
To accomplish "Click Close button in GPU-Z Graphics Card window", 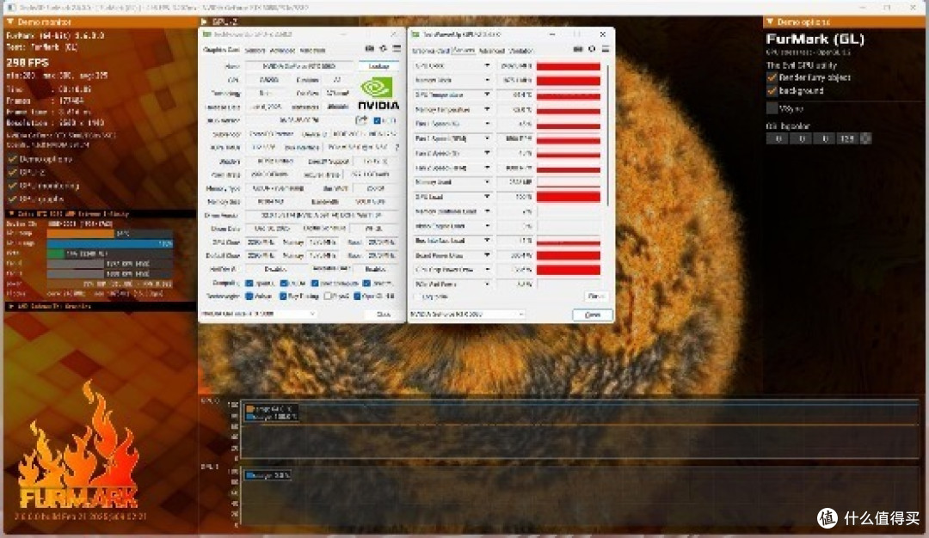I will click(x=384, y=315).
